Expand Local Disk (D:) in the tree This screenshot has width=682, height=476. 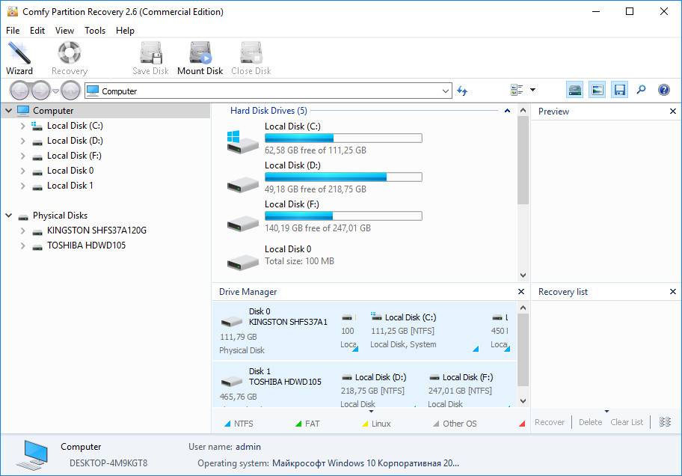[x=22, y=141]
